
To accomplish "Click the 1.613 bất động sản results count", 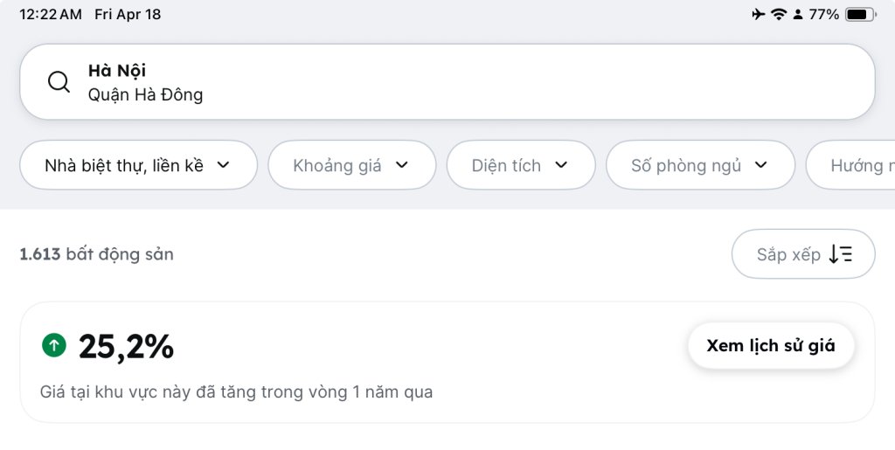I will click(x=96, y=253).
